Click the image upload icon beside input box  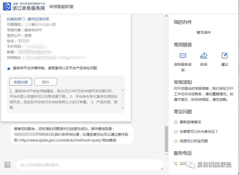click(7, 165)
